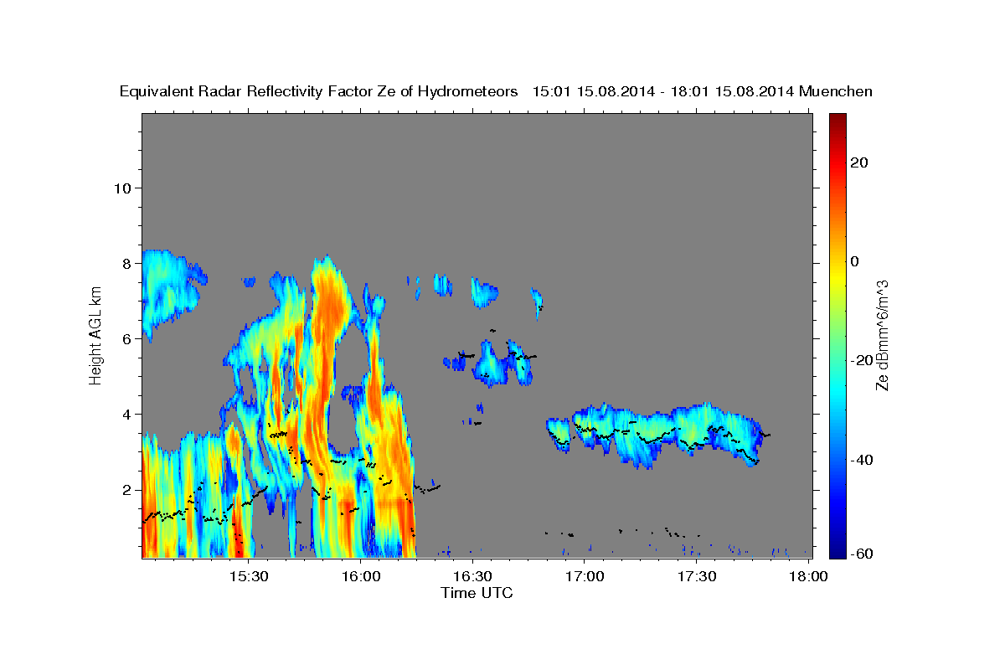This screenshot has width=1005, height=670.
Task: Click the plot title "Equivalent Radar Reflectivity Factor Ze of Hydrometeors"
Action: (319, 92)
